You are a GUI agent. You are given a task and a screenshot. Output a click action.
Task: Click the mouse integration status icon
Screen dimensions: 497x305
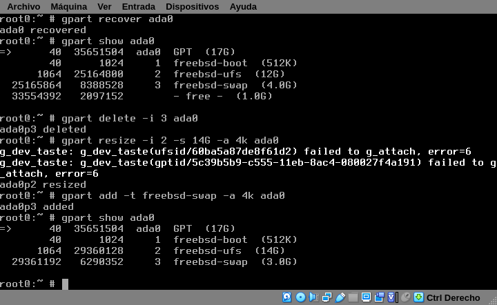(x=405, y=297)
